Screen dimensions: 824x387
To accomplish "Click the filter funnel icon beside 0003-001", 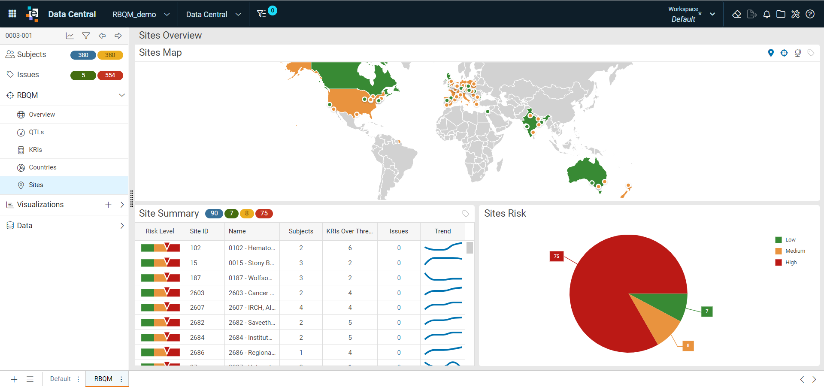I will click(x=86, y=36).
